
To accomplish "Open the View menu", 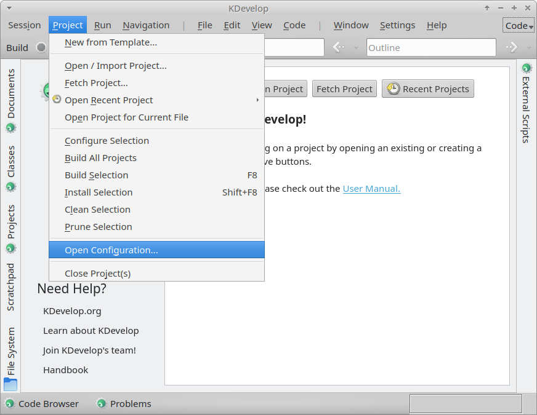I will pos(262,25).
